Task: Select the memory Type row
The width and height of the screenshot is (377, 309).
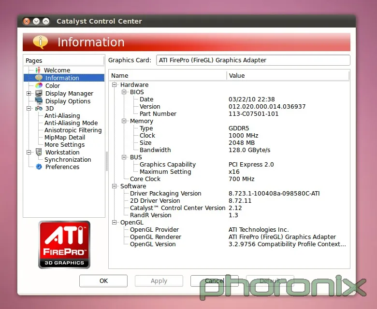Action: [229, 128]
